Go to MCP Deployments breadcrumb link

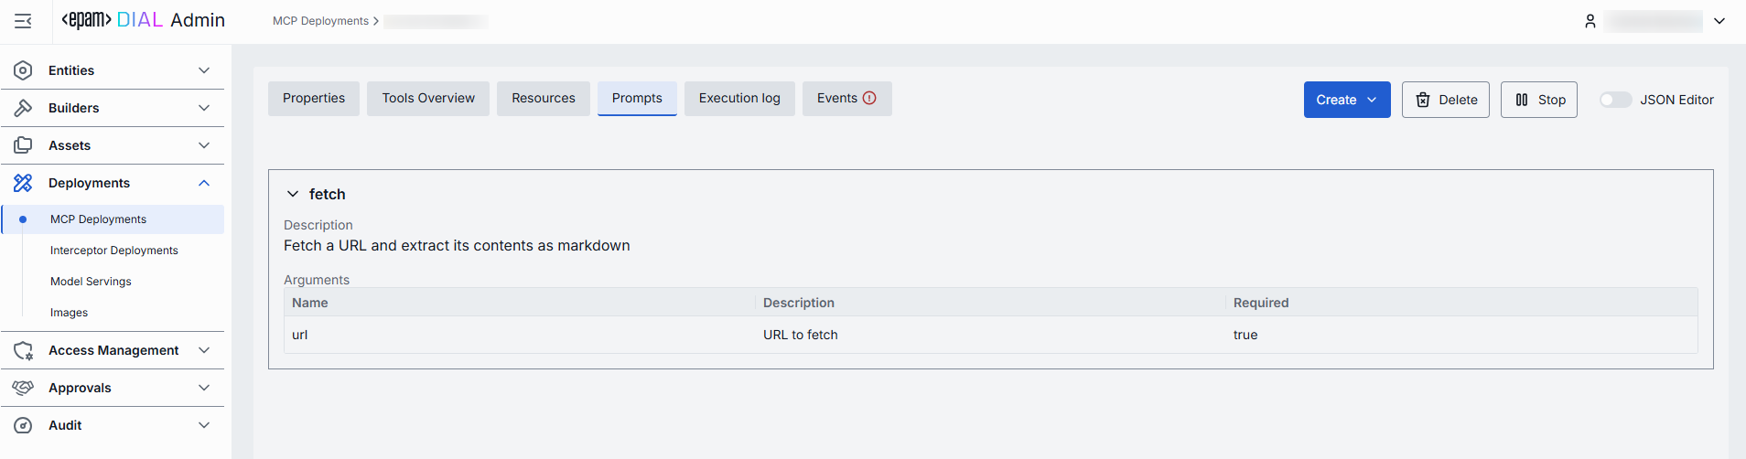320,21
